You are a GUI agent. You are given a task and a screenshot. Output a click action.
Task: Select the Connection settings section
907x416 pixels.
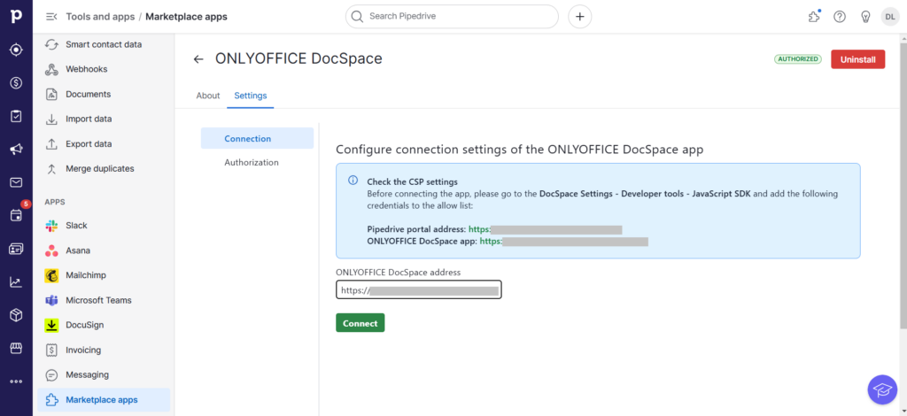point(257,139)
